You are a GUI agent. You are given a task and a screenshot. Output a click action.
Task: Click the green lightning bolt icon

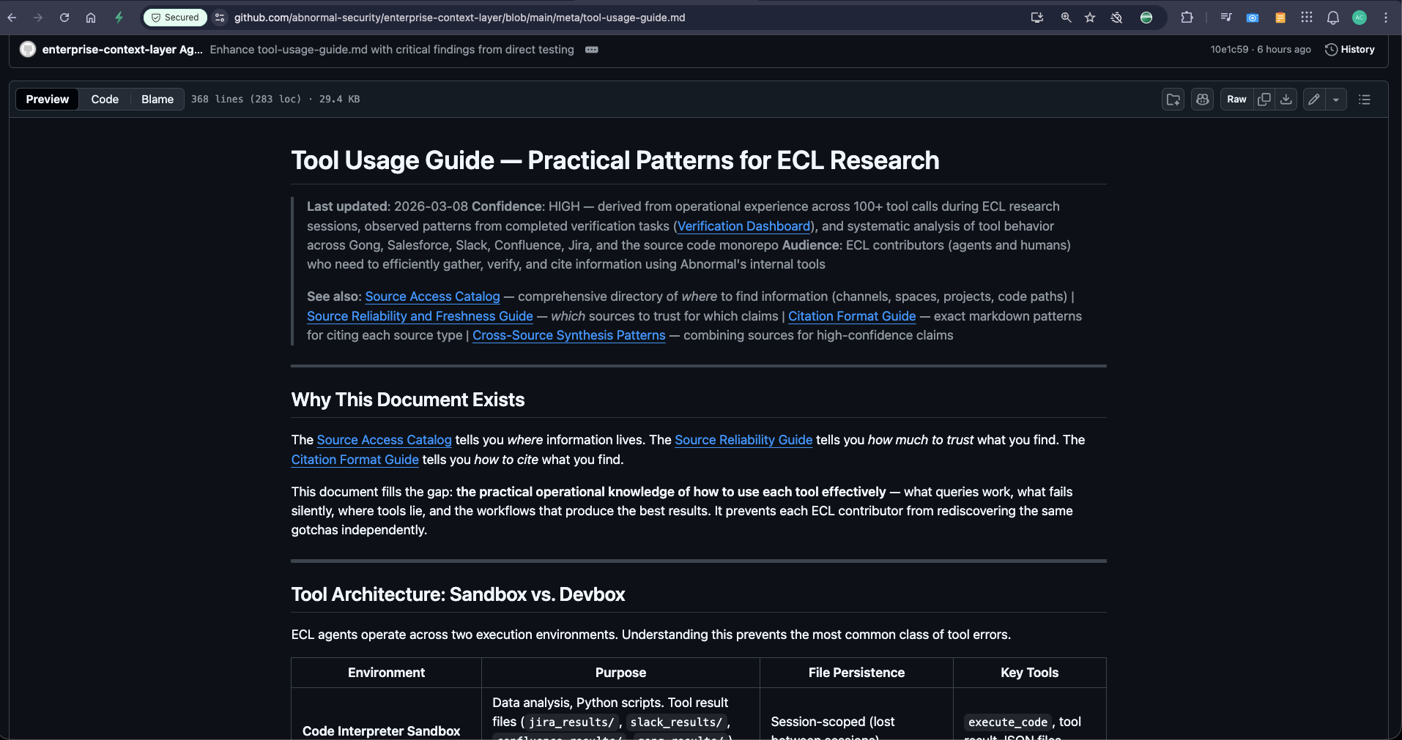(x=119, y=18)
